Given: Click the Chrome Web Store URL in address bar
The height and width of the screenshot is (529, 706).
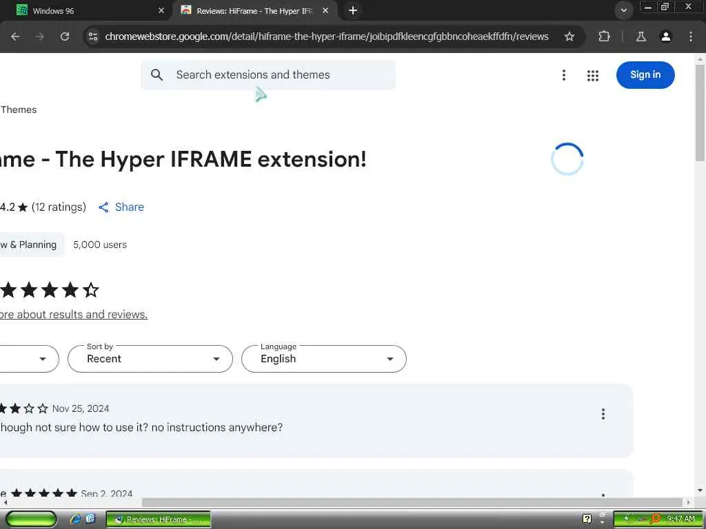Looking at the screenshot, I should [326, 37].
